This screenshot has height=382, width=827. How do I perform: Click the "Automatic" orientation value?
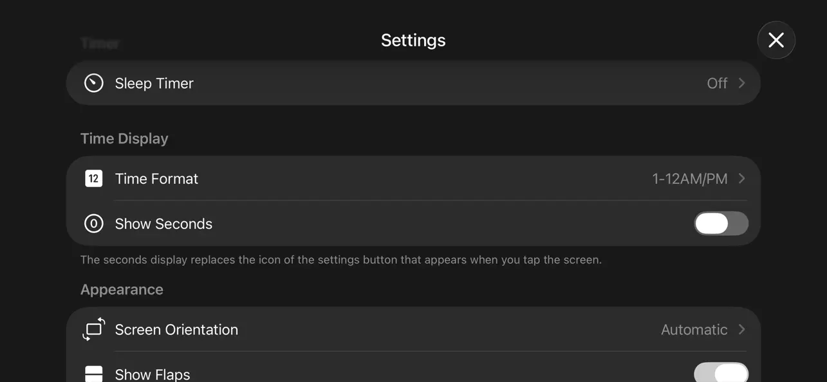pyautogui.click(x=694, y=329)
